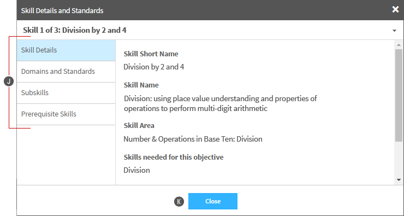
Task: Click the K callout marker
Action: [x=179, y=202]
